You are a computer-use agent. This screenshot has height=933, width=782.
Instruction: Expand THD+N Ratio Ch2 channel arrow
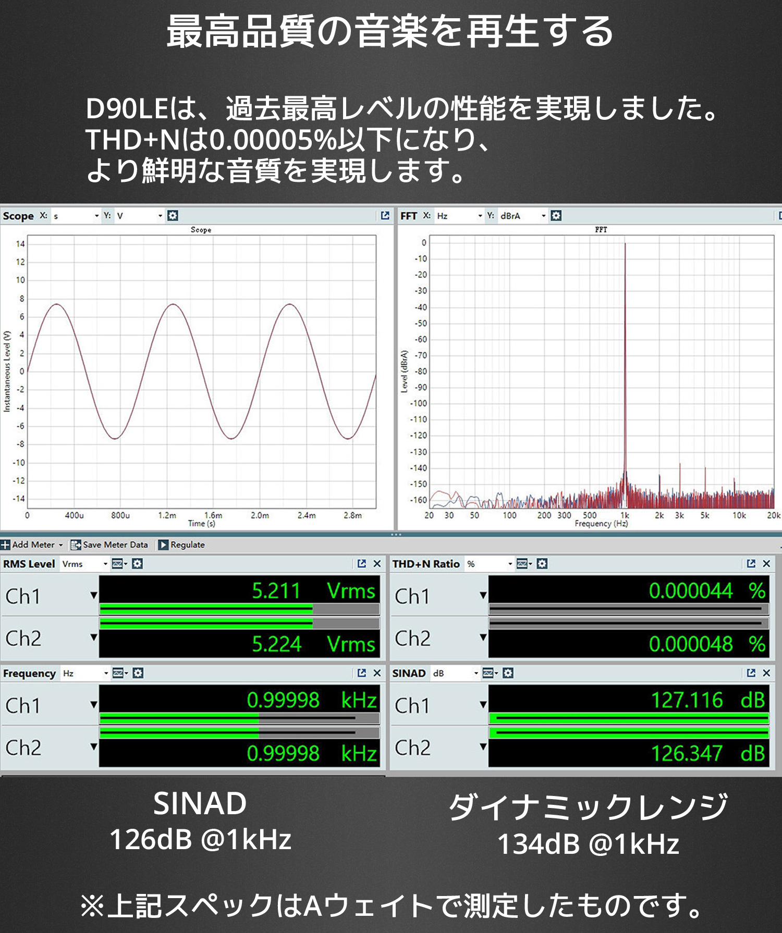[483, 637]
